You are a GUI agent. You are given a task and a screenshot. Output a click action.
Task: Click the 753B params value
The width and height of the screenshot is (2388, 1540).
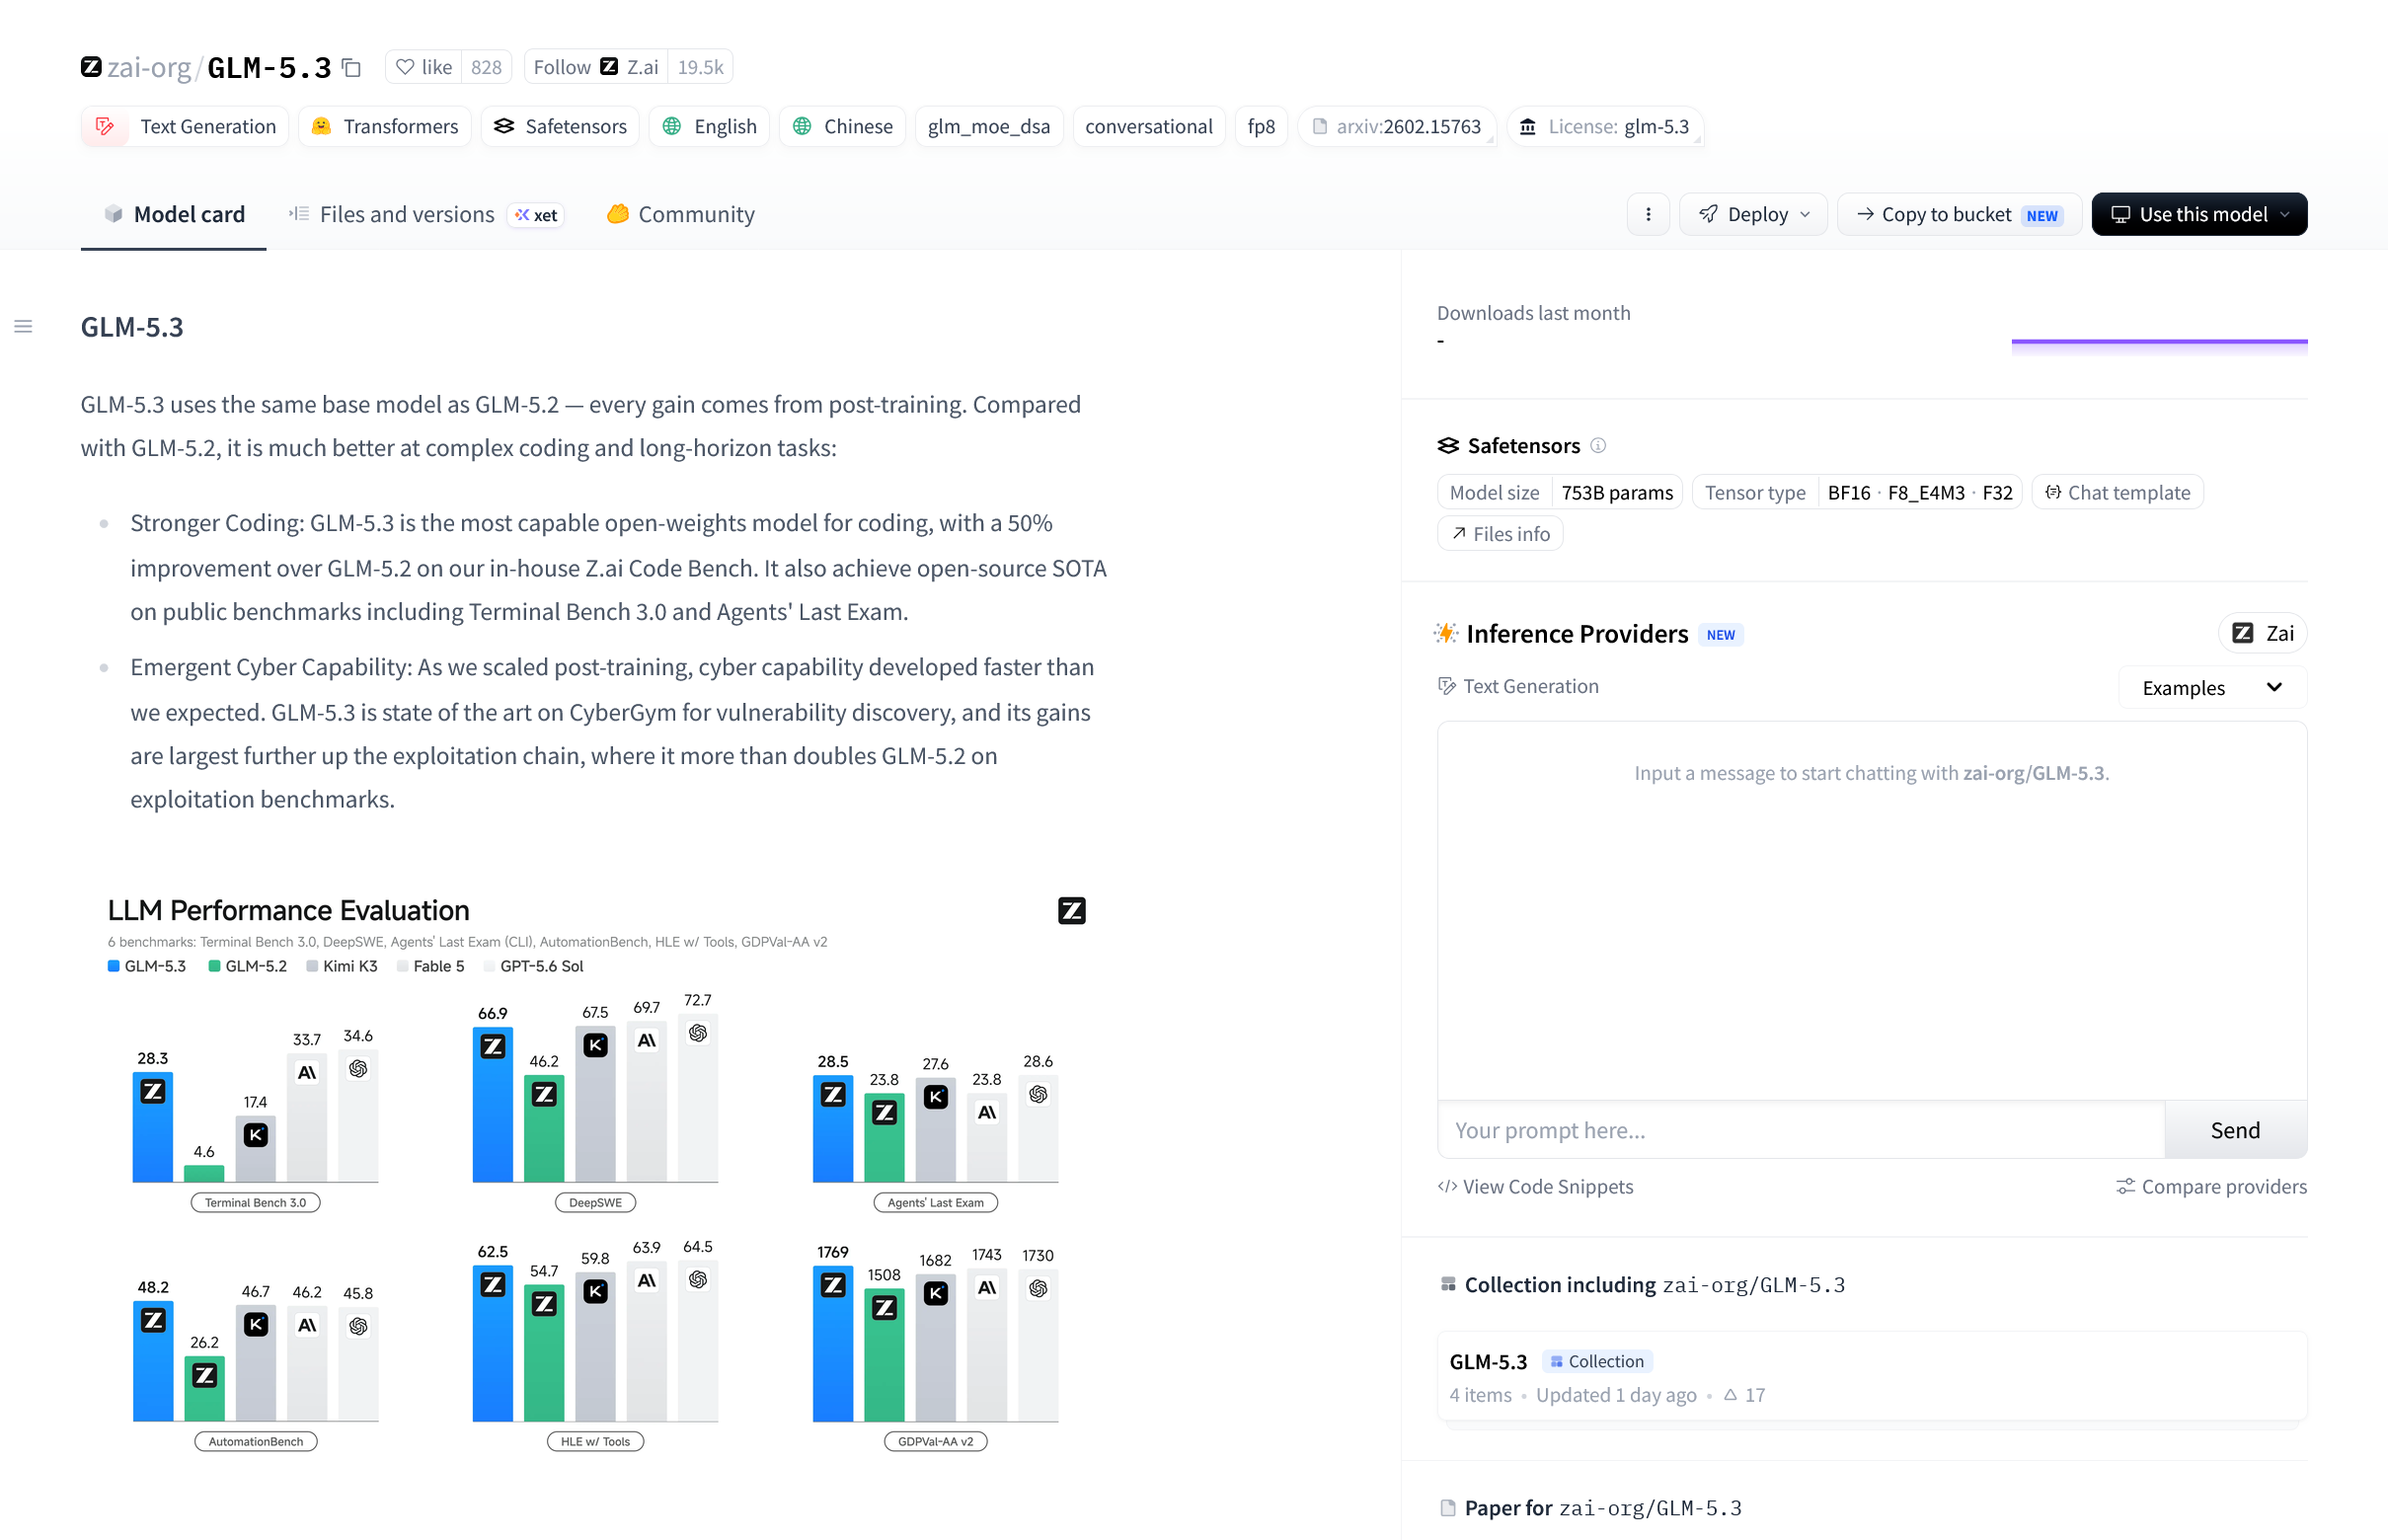click(1617, 492)
